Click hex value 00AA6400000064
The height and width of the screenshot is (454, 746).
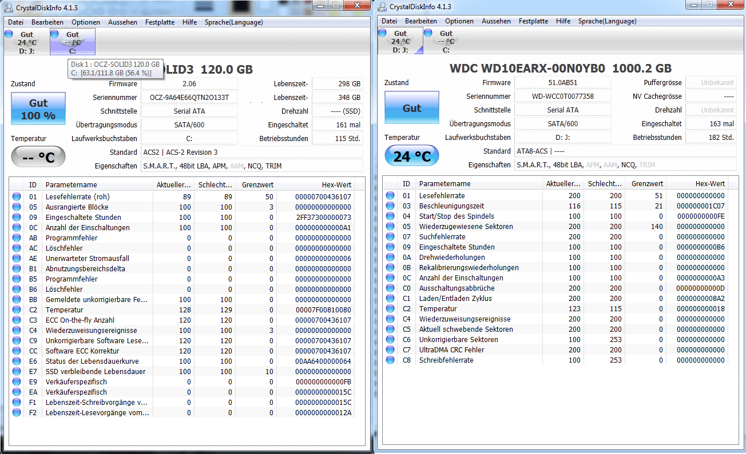click(323, 361)
